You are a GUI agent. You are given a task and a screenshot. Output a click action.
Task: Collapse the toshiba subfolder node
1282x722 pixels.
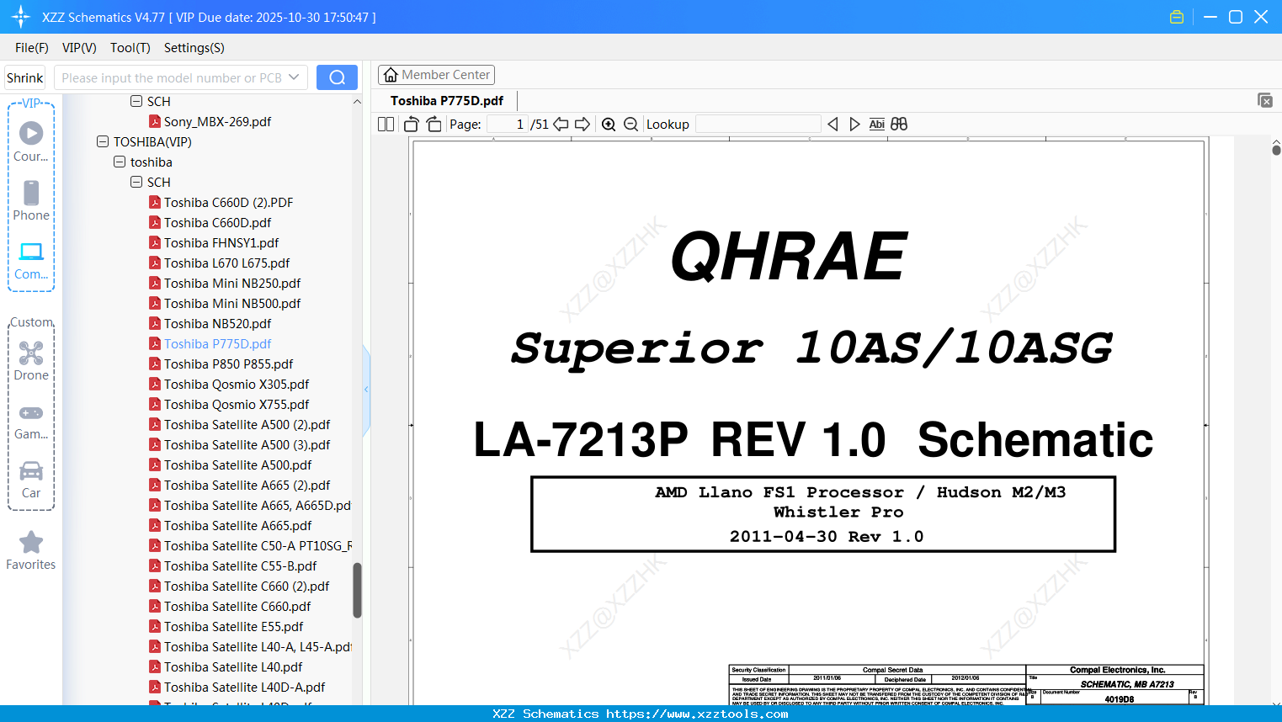pos(120,162)
